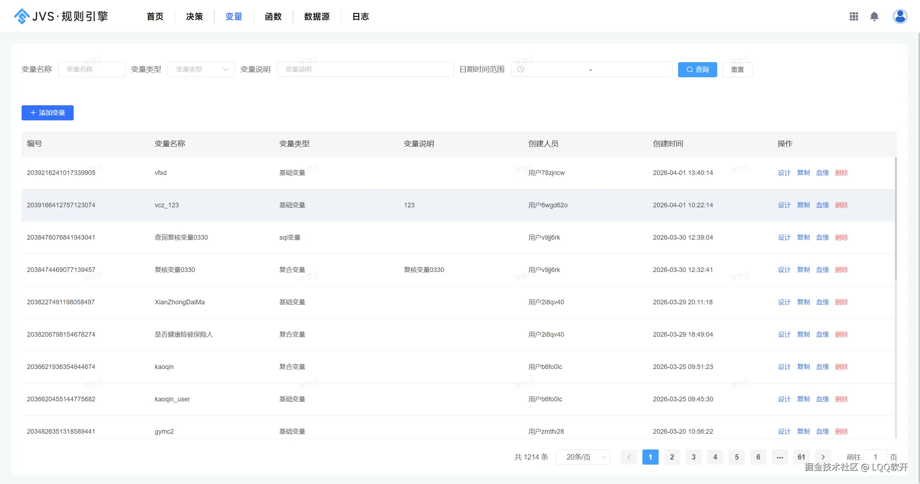Open the apps grid icon
The image size is (920, 484).
[x=853, y=17]
